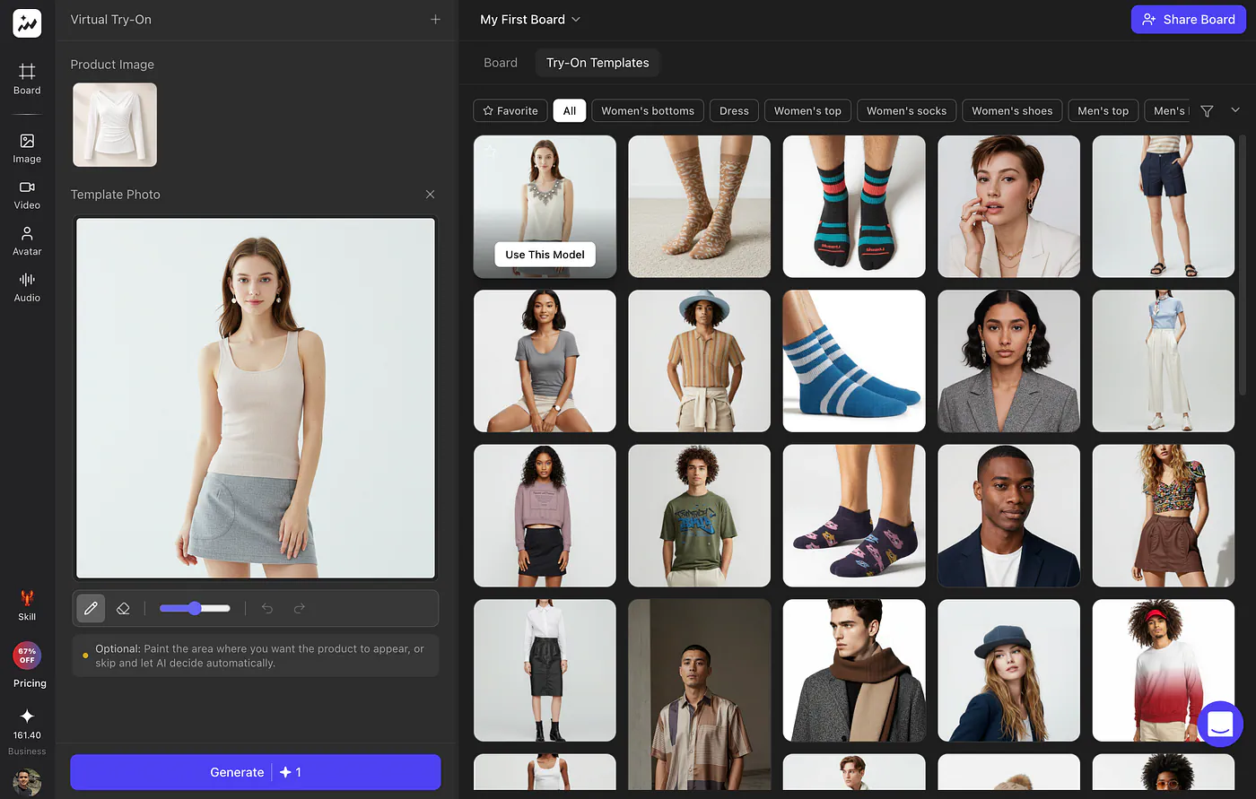Filter by Women's bottoms
The height and width of the screenshot is (799, 1256).
648,110
